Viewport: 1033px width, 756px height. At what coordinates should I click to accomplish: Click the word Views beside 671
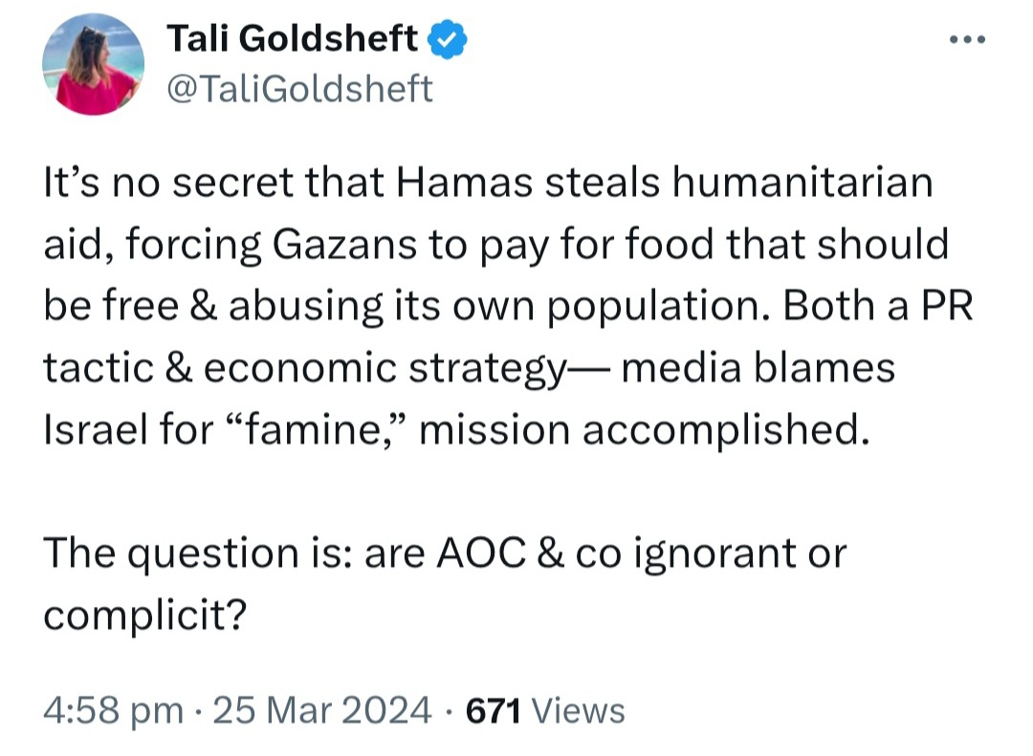coord(578,711)
